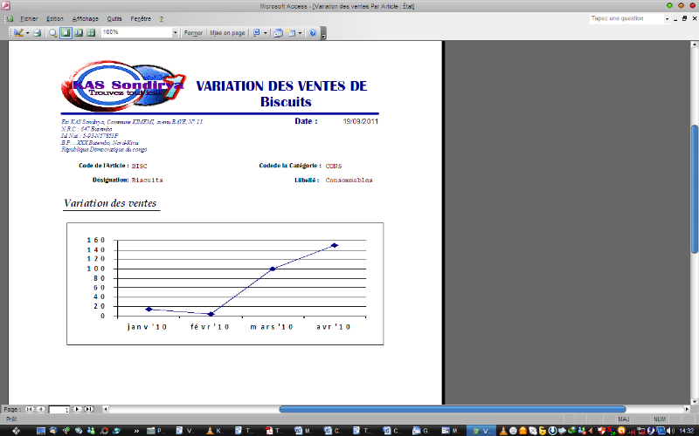Open the question box dropdown arrow
The image size is (699, 436).
tap(667, 18)
